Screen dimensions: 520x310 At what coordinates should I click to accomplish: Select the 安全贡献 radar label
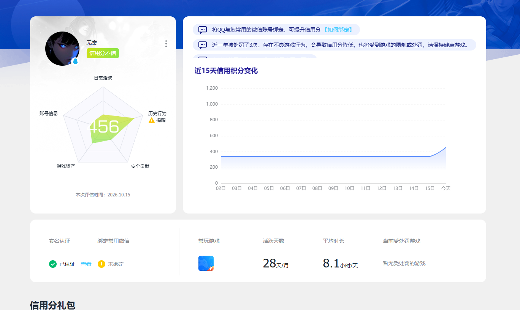140,166
